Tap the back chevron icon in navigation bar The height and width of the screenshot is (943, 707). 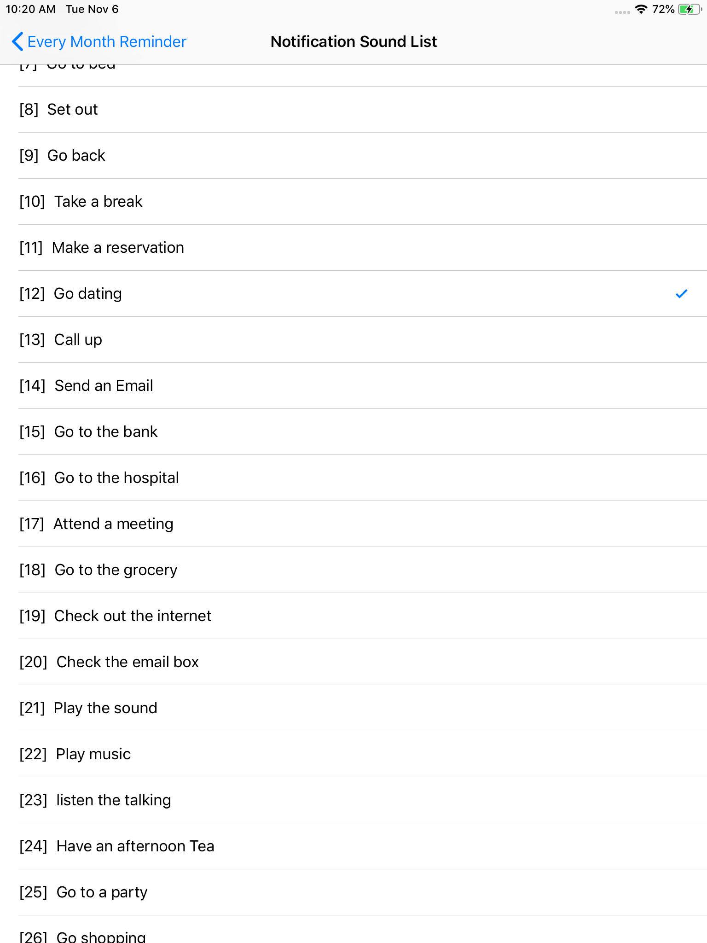pos(17,41)
